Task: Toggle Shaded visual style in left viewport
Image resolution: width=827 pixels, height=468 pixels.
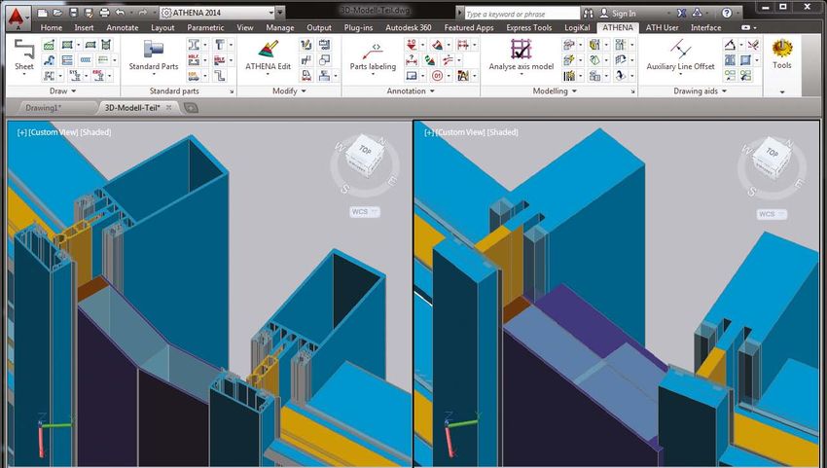Action: click(95, 132)
